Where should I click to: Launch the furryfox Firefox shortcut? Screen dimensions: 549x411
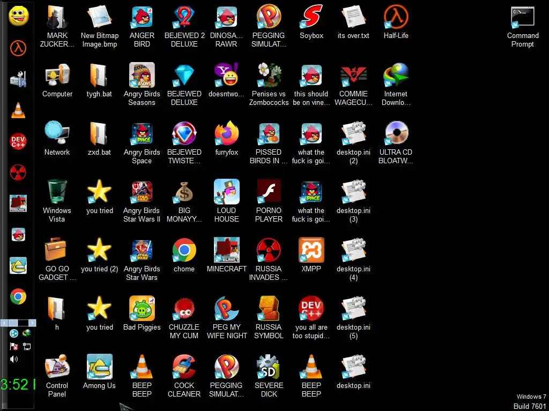click(227, 139)
